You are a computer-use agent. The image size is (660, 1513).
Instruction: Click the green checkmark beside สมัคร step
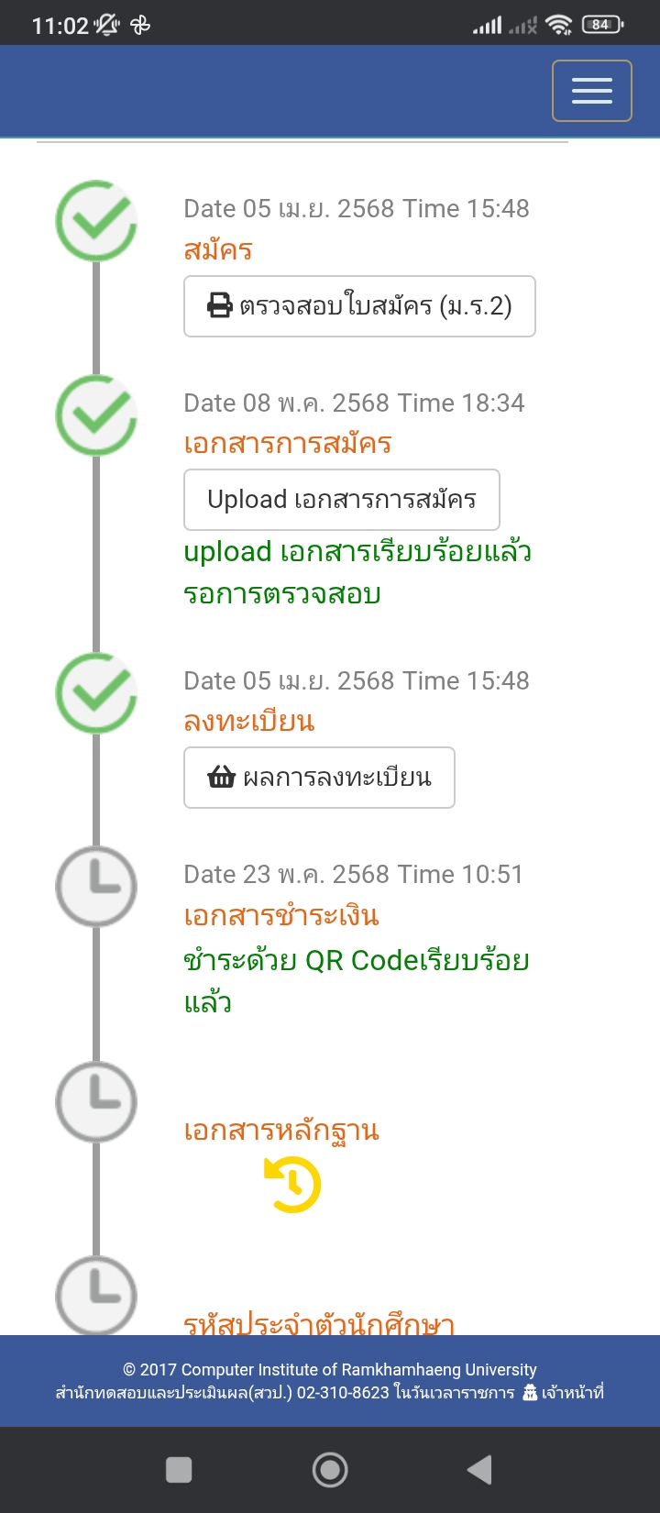pos(96,221)
